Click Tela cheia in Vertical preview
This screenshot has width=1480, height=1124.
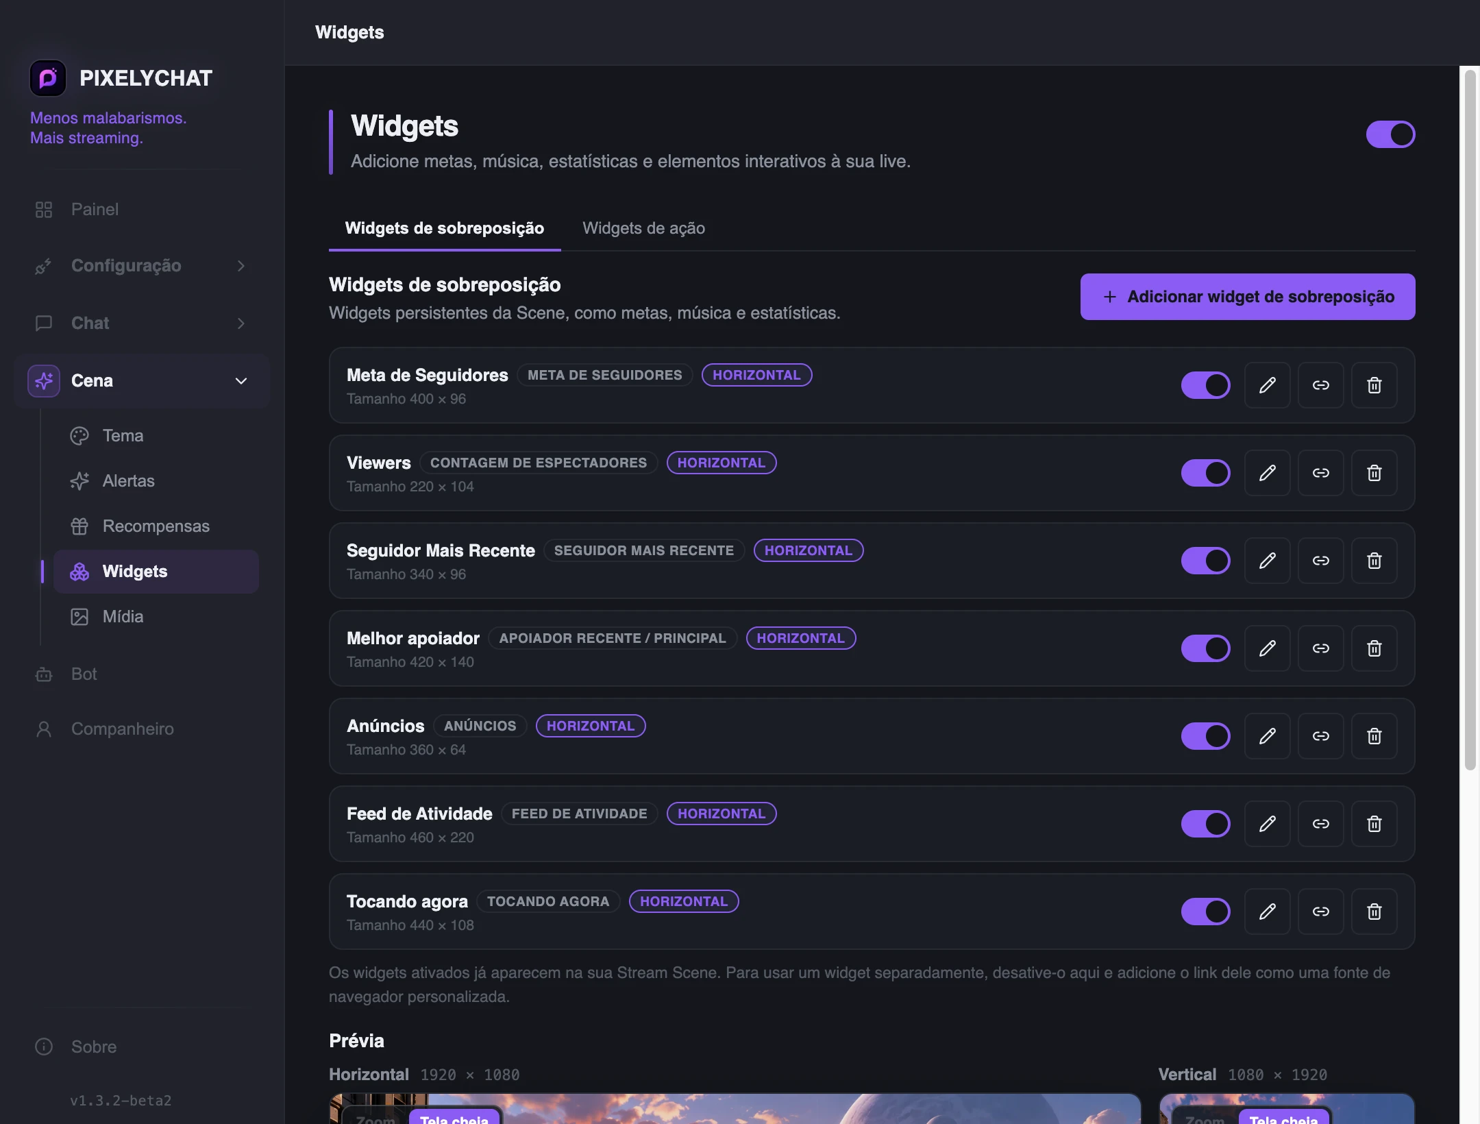[x=1283, y=1117]
